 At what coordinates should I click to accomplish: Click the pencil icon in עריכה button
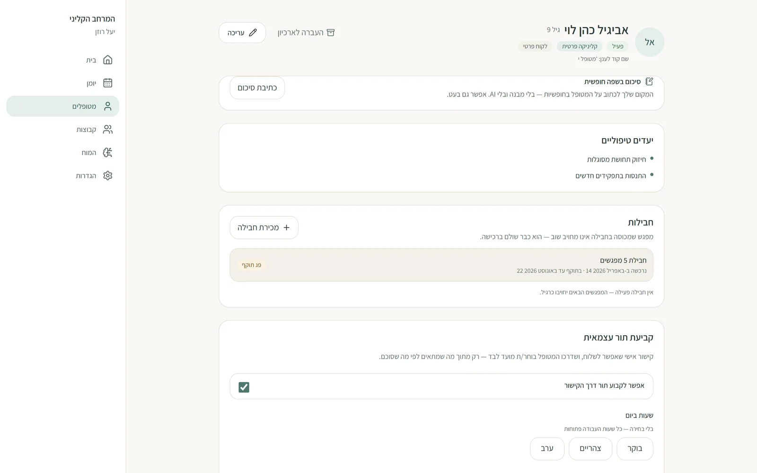[x=253, y=33]
